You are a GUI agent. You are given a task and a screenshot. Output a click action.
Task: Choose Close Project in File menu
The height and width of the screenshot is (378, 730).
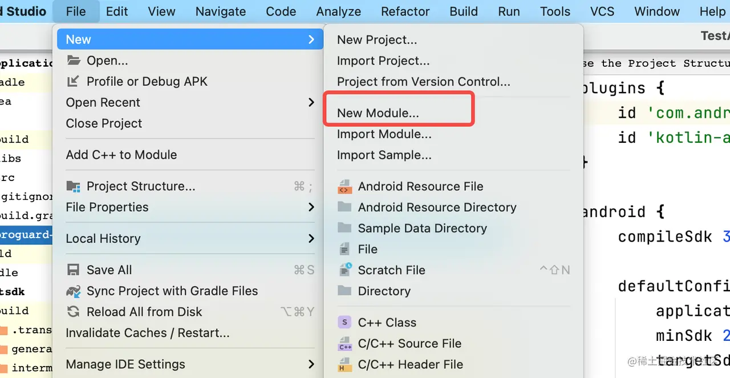[104, 123]
